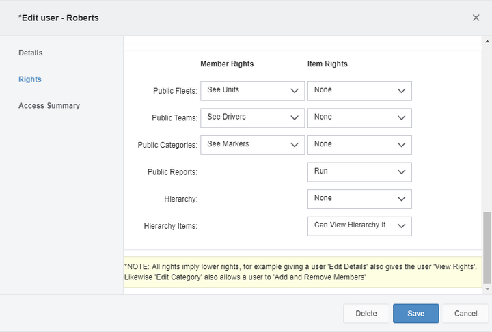Expand Public Teams See Drivers dropdown
Screen dimensions: 492x332
[253, 118]
